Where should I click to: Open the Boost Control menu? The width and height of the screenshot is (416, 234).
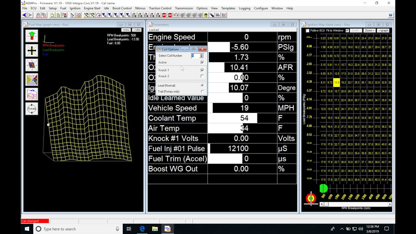[122, 8]
